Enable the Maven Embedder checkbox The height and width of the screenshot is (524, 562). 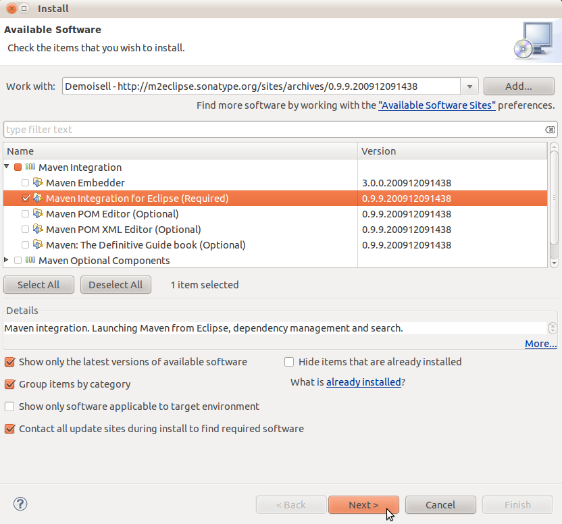(26, 183)
